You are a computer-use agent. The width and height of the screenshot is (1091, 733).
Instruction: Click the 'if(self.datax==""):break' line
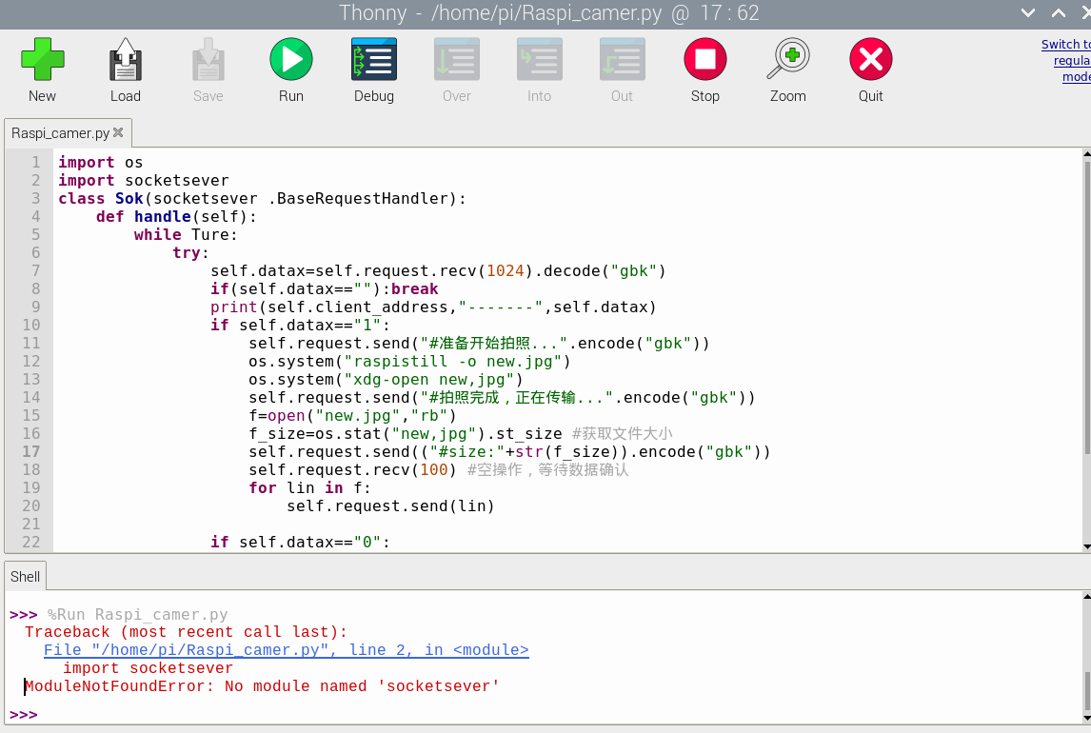[x=325, y=288]
